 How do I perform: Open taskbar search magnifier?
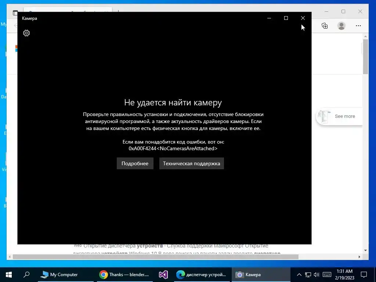coord(26,275)
